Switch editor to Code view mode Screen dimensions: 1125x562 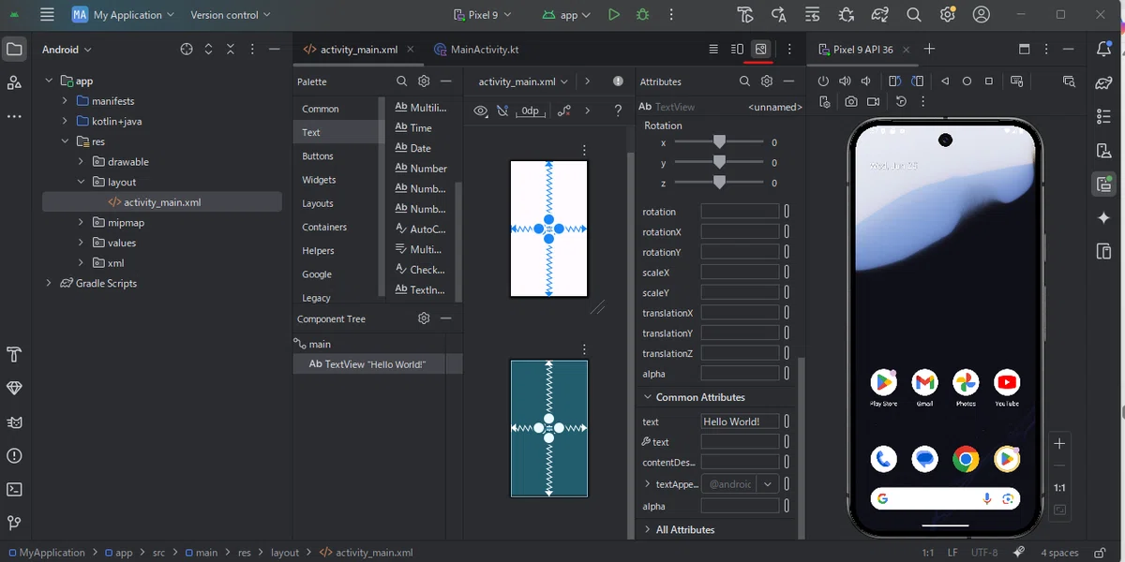(x=713, y=50)
